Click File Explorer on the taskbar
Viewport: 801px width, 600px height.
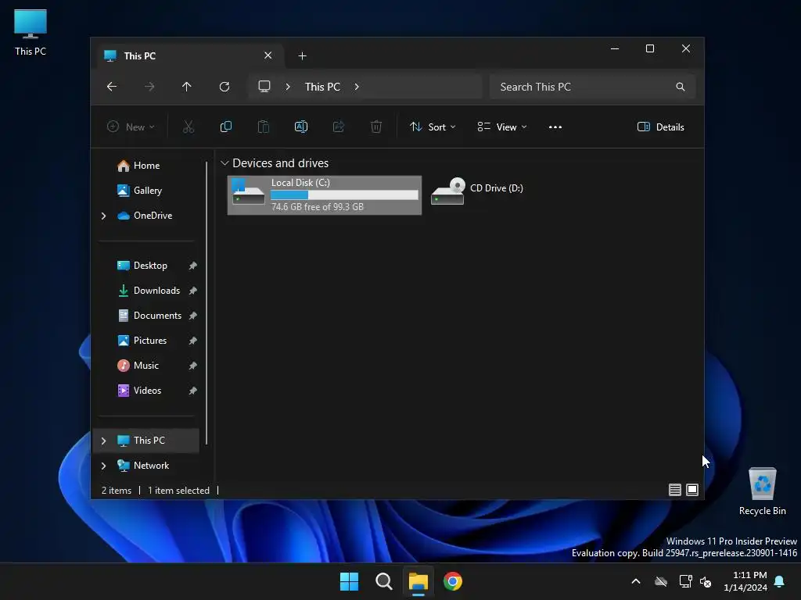pyautogui.click(x=418, y=581)
